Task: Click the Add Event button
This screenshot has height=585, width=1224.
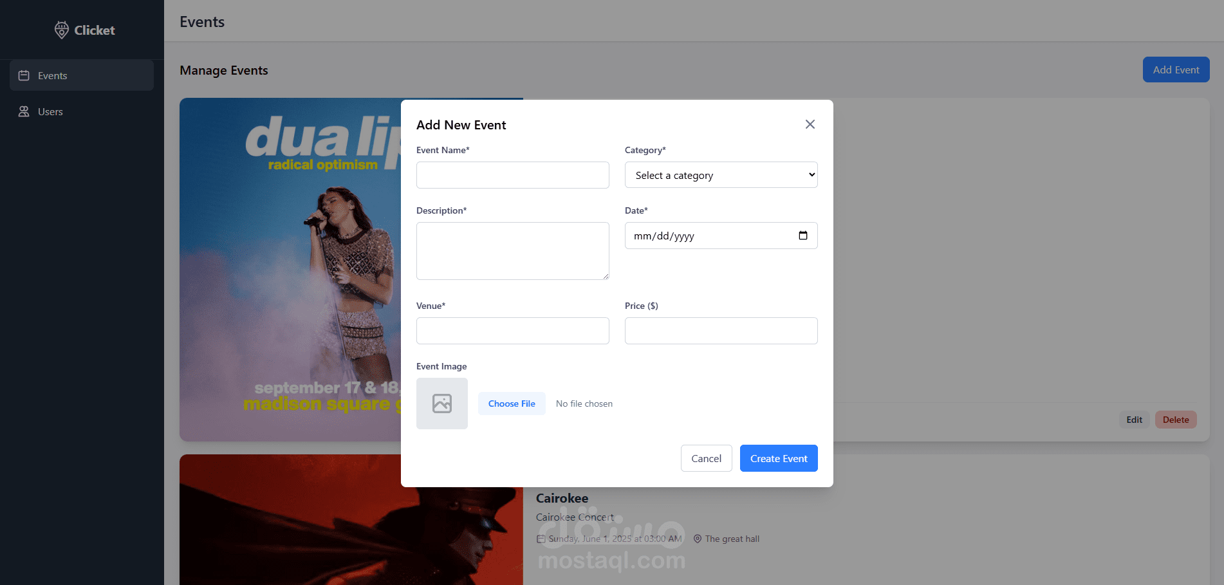Action: point(1176,70)
